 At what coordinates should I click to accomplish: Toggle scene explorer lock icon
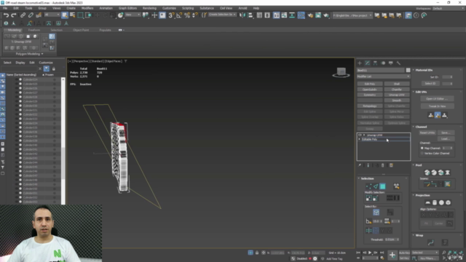53,68
